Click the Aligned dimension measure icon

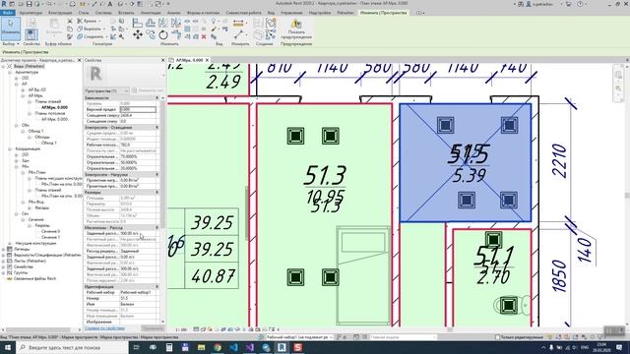click(238, 24)
